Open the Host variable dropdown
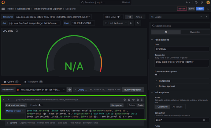 83,23
